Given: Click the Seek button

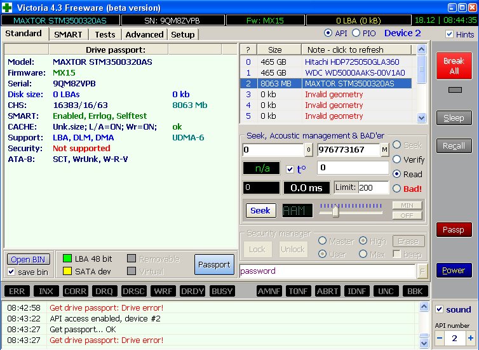Looking at the screenshot, I should [x=260, y=210].
